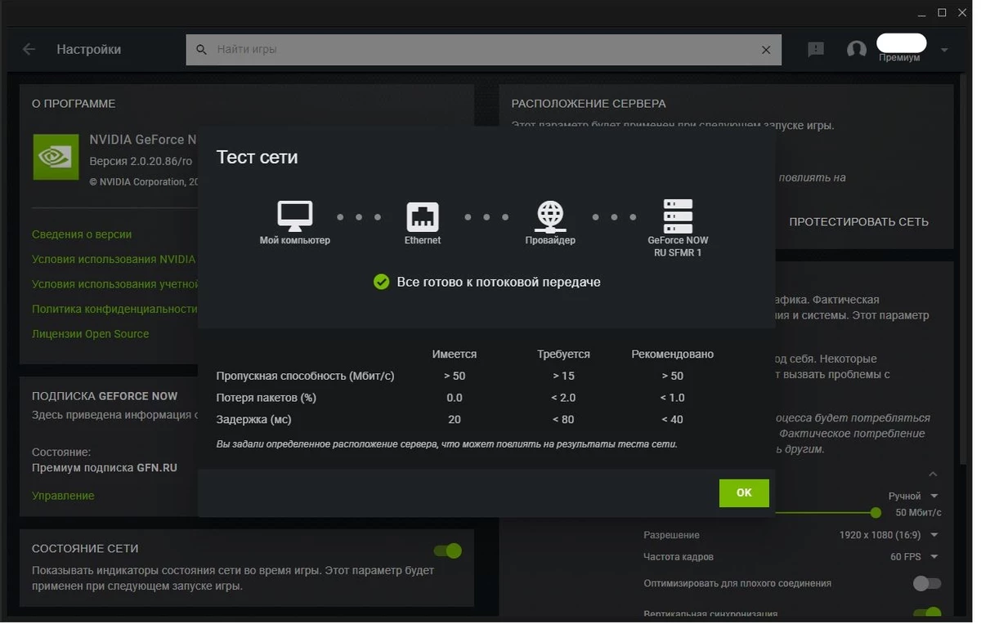Expand the account dropdown arrow
Screen dimensions: 981x624
pyautogui.click(x=945, y=50)
